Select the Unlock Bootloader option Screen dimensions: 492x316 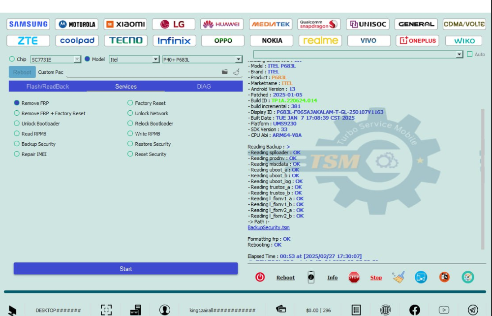17,124
